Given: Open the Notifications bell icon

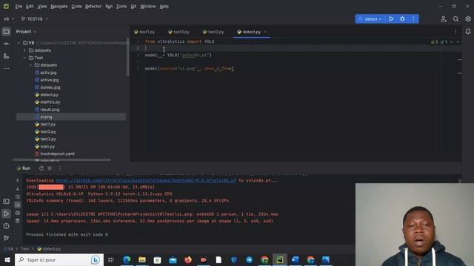Looking at the screenshot, I should click(x=468, y=32).
